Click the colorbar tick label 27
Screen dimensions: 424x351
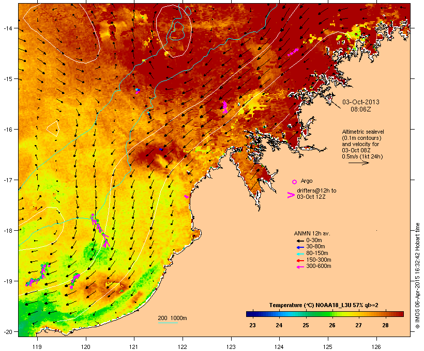point(358,325)
